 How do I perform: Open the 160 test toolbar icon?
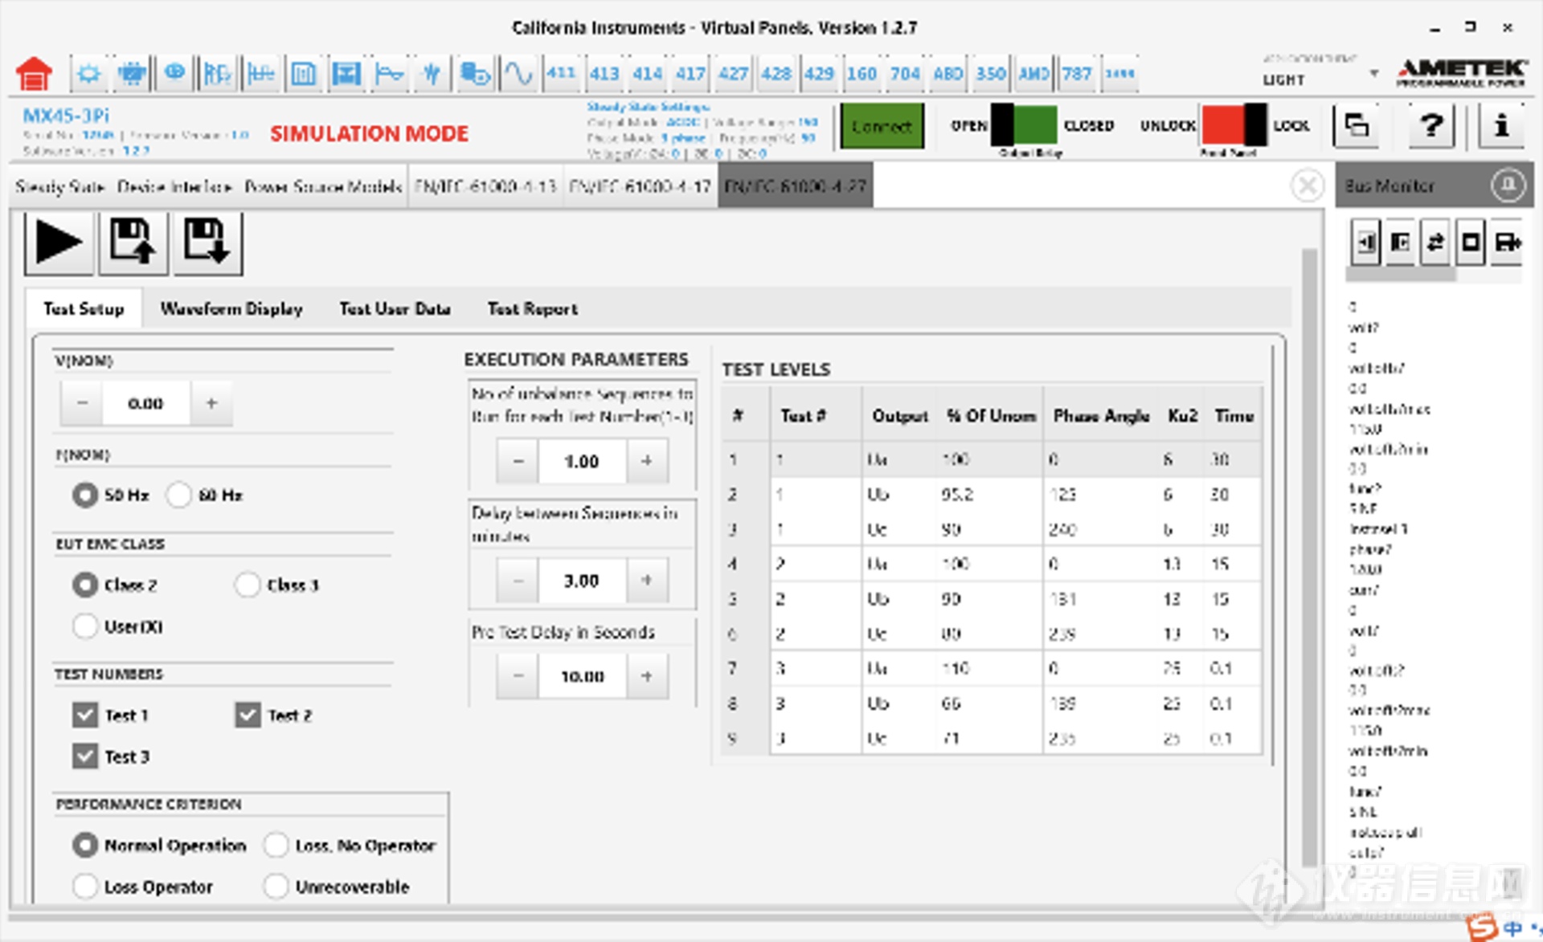862,73
